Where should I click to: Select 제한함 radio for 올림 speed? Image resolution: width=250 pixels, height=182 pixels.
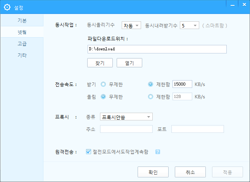pyautogui.click(x=150, y=97)
